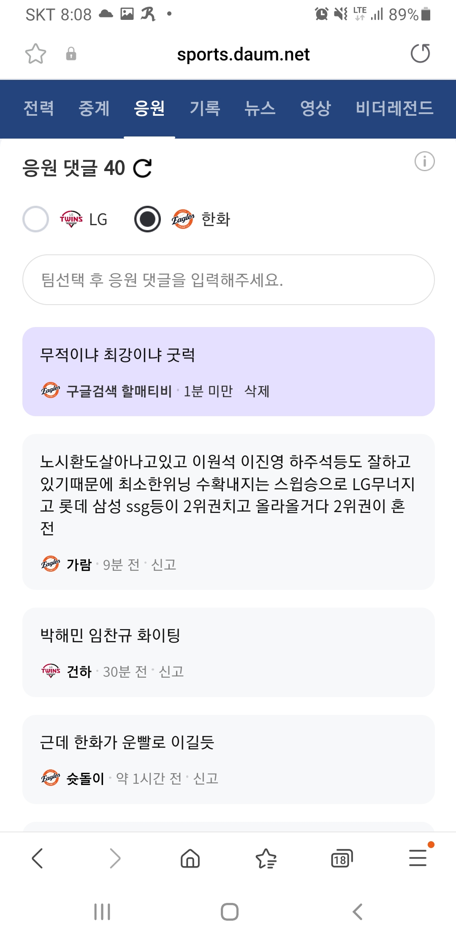Open the 뉴스 tab
This screenshot has height=938, width=456.
pos(260,108)
